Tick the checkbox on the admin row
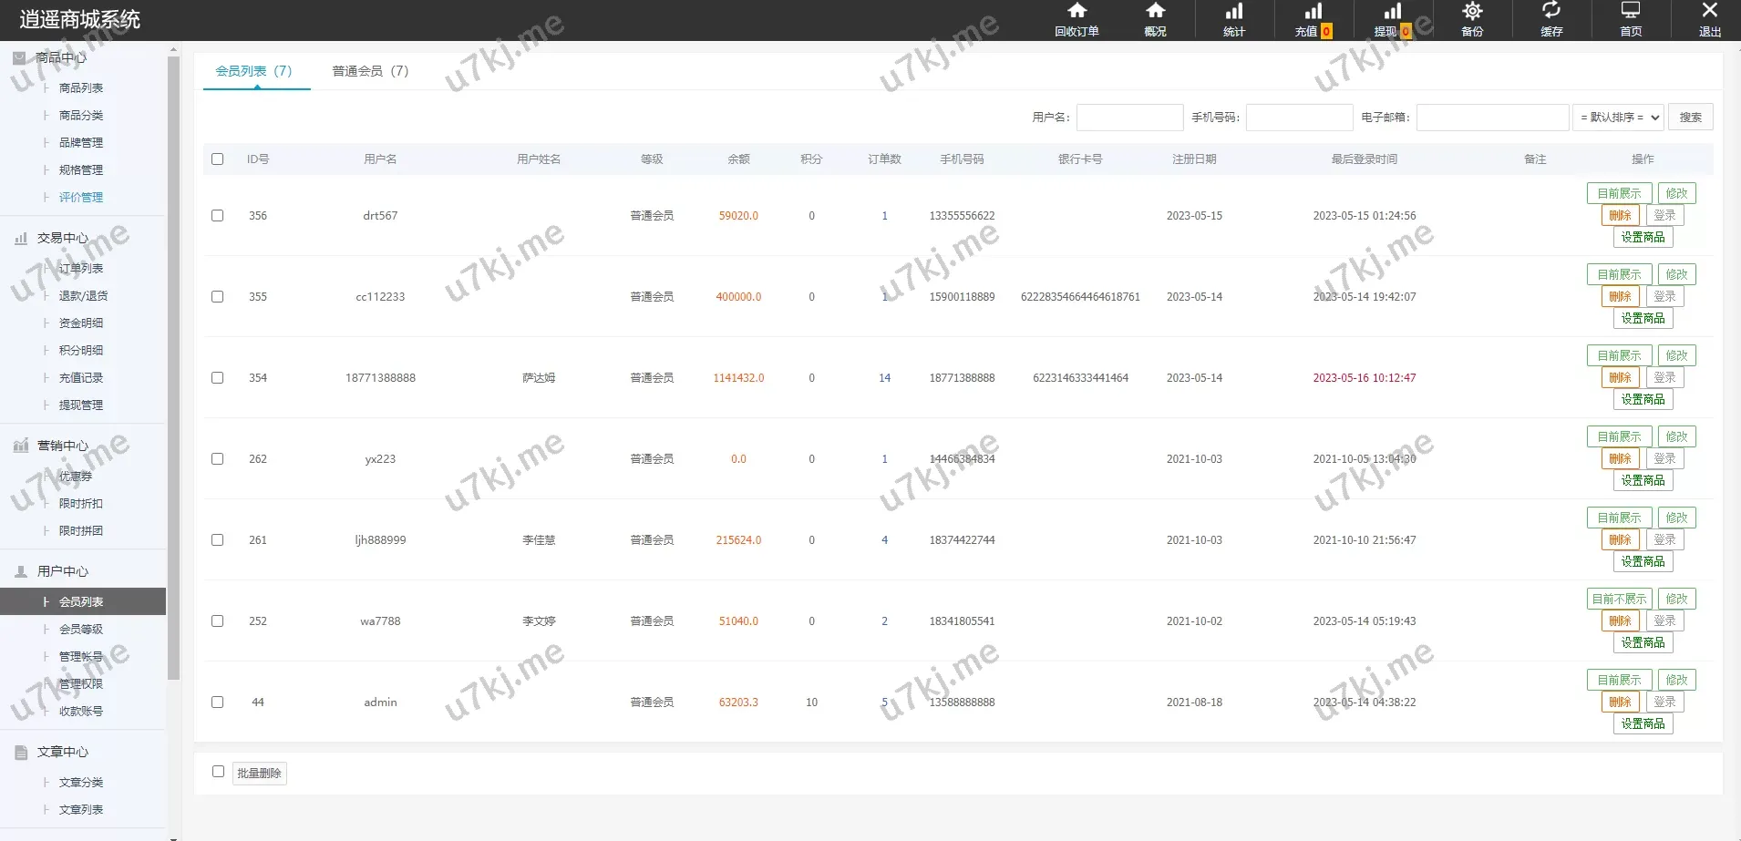The width and height of the screenshot is (1741, 841). click(x=218, y=702)
